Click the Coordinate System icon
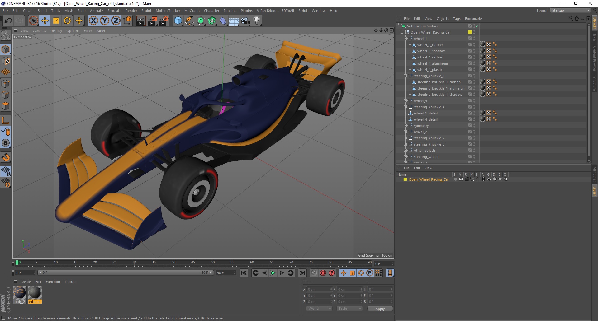 pyautogui.click(x=127, y=21)
